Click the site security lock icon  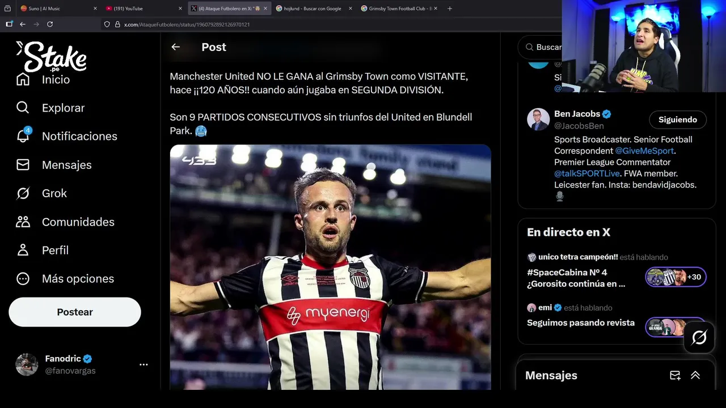click(117, 24)
